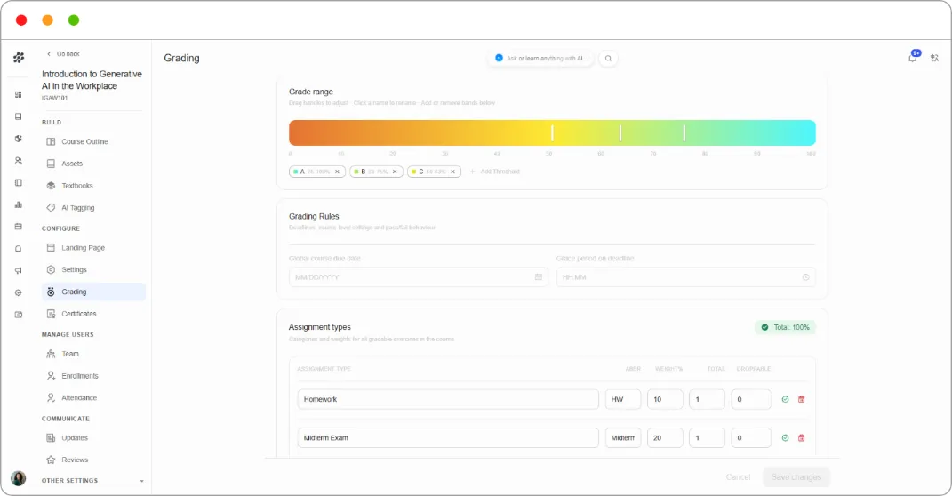Go back using the back chevron link
952x496 pixels.
(x=63, y=54)
